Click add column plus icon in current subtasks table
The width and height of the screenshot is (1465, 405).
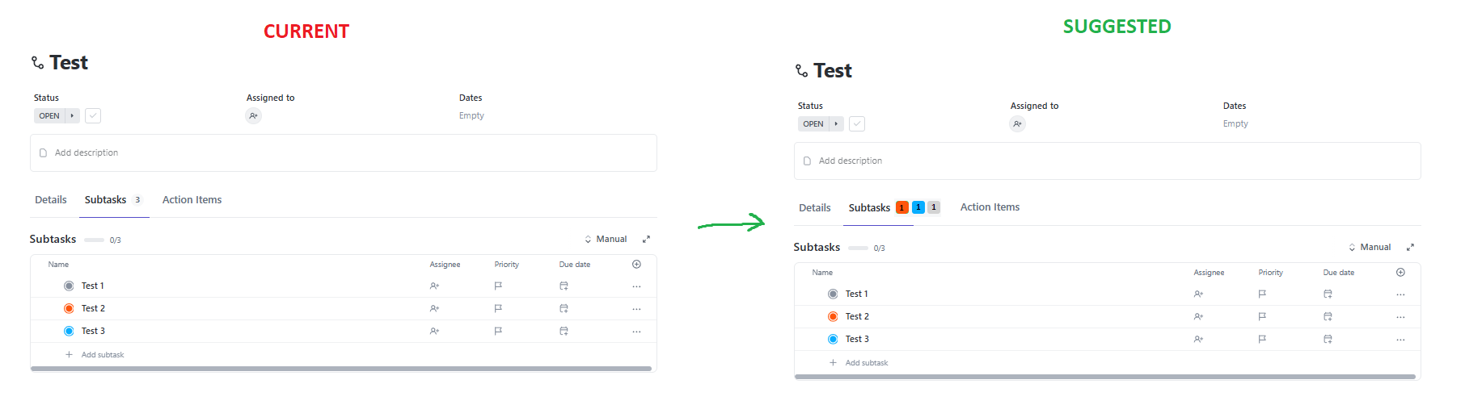(x=636, y=265)
